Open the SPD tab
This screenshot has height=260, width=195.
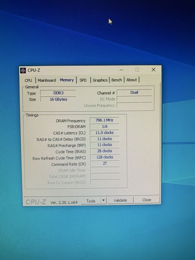coord(83,80)
